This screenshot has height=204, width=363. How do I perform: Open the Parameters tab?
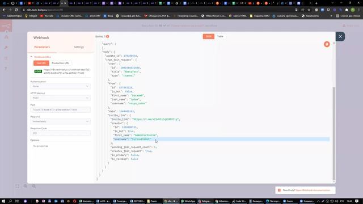(42, 47)
